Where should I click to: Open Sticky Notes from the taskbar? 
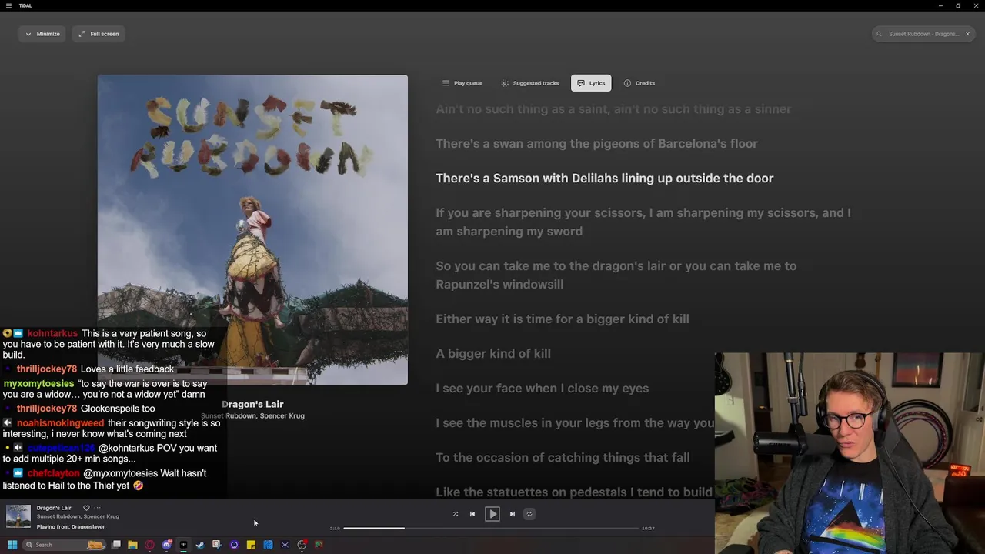pos(251,545)
